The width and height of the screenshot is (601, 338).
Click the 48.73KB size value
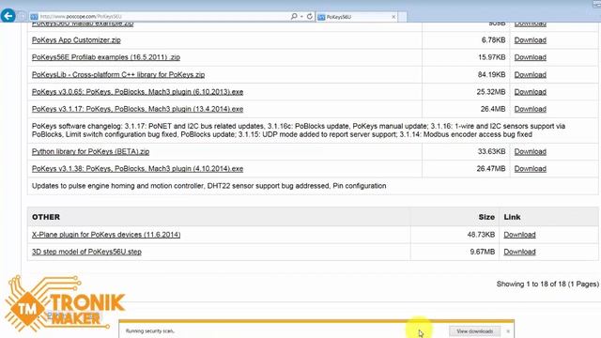click(481, 235)
